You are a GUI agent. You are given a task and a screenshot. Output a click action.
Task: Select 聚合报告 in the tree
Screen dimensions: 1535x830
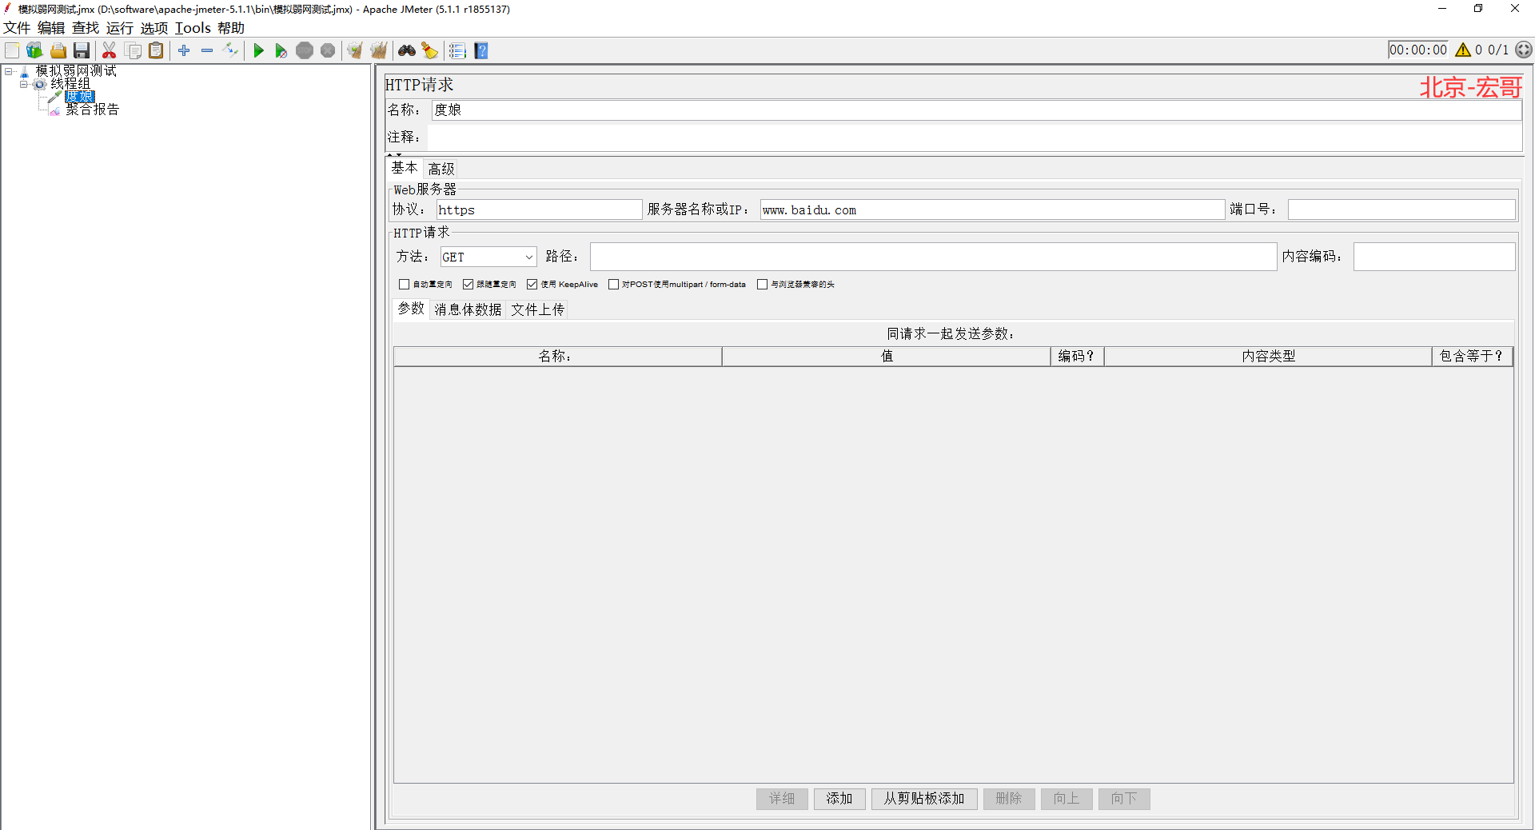93,110
